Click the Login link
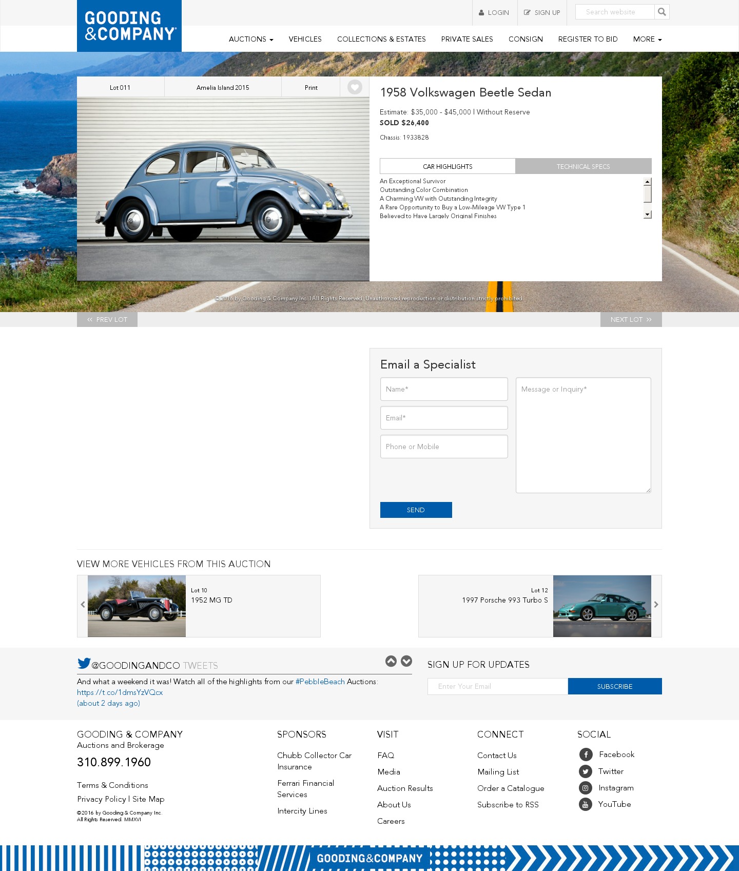 pyautogui.click(x=494, y=12)
